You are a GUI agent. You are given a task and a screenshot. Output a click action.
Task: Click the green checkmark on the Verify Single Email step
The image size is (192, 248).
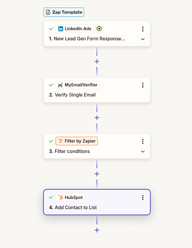[x=51, y=85]
